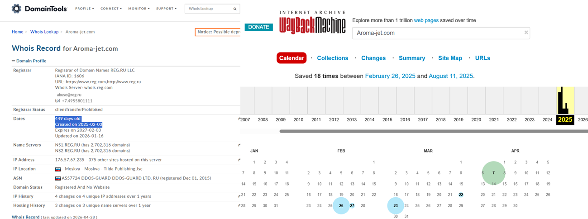Viewport: 588px width, 219px height.
Task: Click the 'Expires on 2027-02-03' text
Action: (79, 130)
